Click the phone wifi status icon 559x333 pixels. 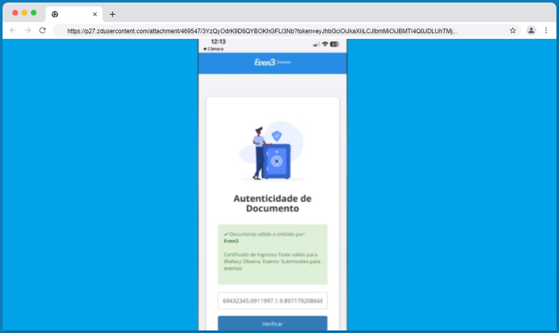click(x=325, y=44)
